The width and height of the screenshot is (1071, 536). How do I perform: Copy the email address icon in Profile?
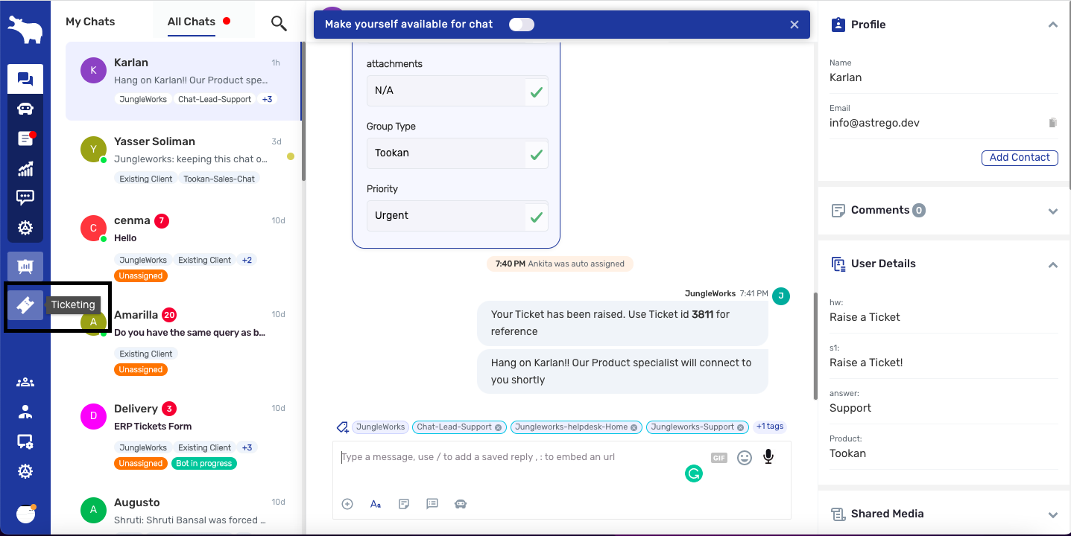click(x=1052, y=123)
